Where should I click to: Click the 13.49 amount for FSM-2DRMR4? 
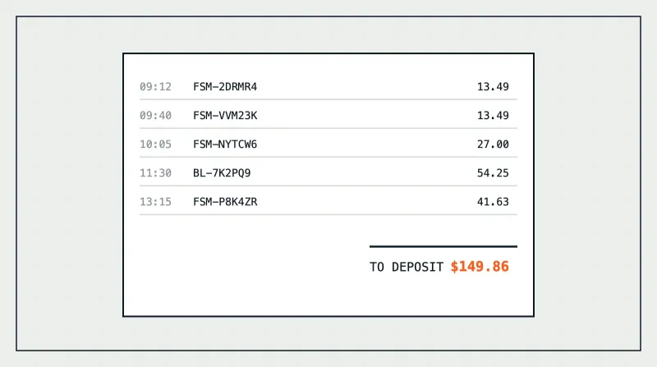click(x=493, y=87)
